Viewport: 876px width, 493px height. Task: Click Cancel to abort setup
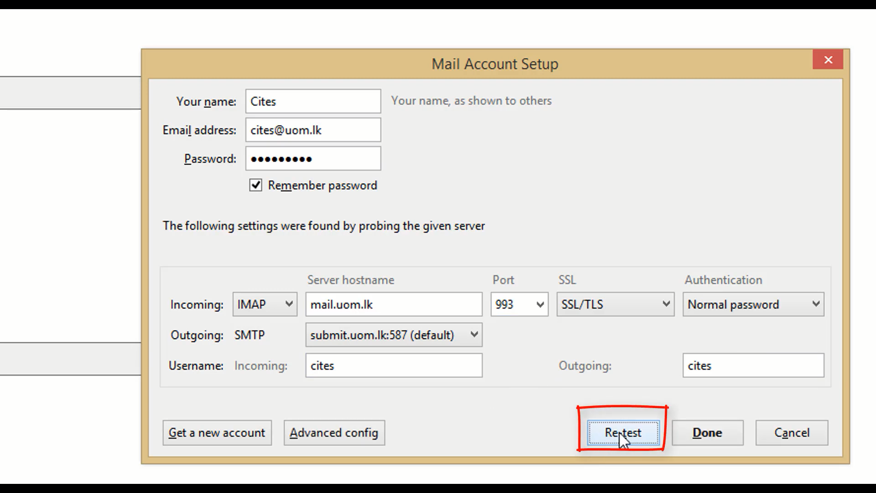(792, 433)
